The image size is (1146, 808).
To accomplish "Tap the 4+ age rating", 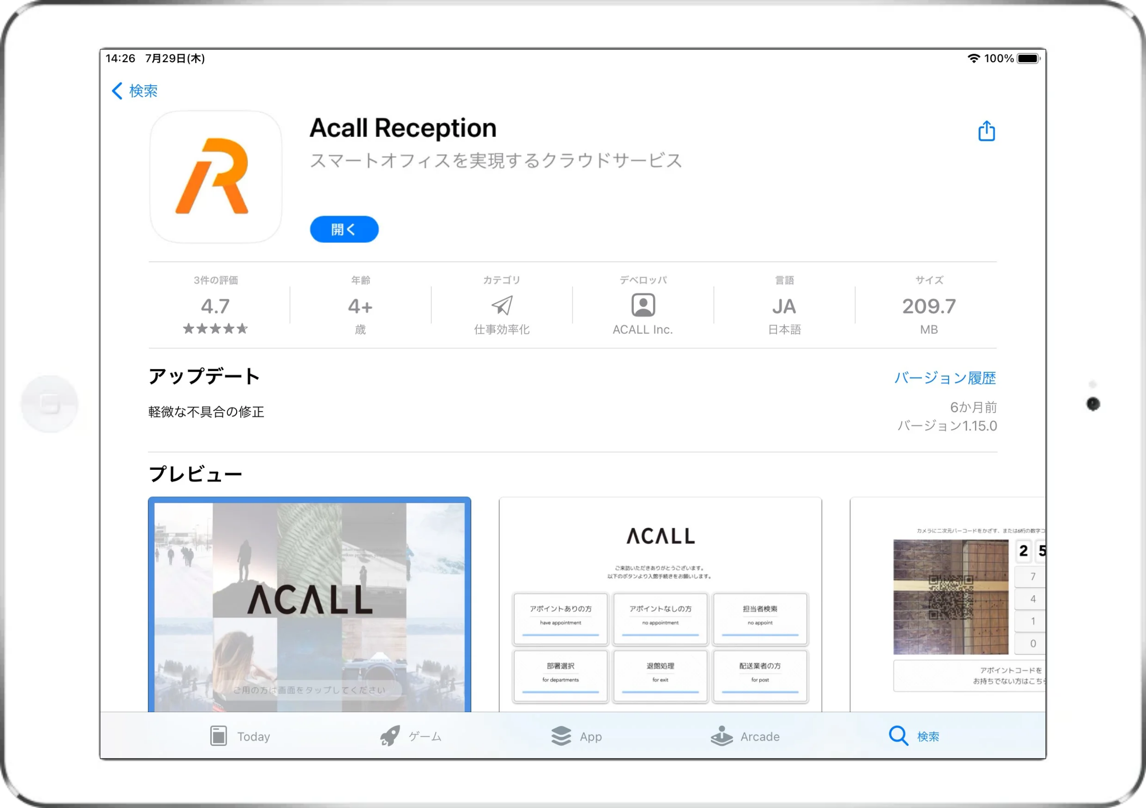I will click(360, 306).
